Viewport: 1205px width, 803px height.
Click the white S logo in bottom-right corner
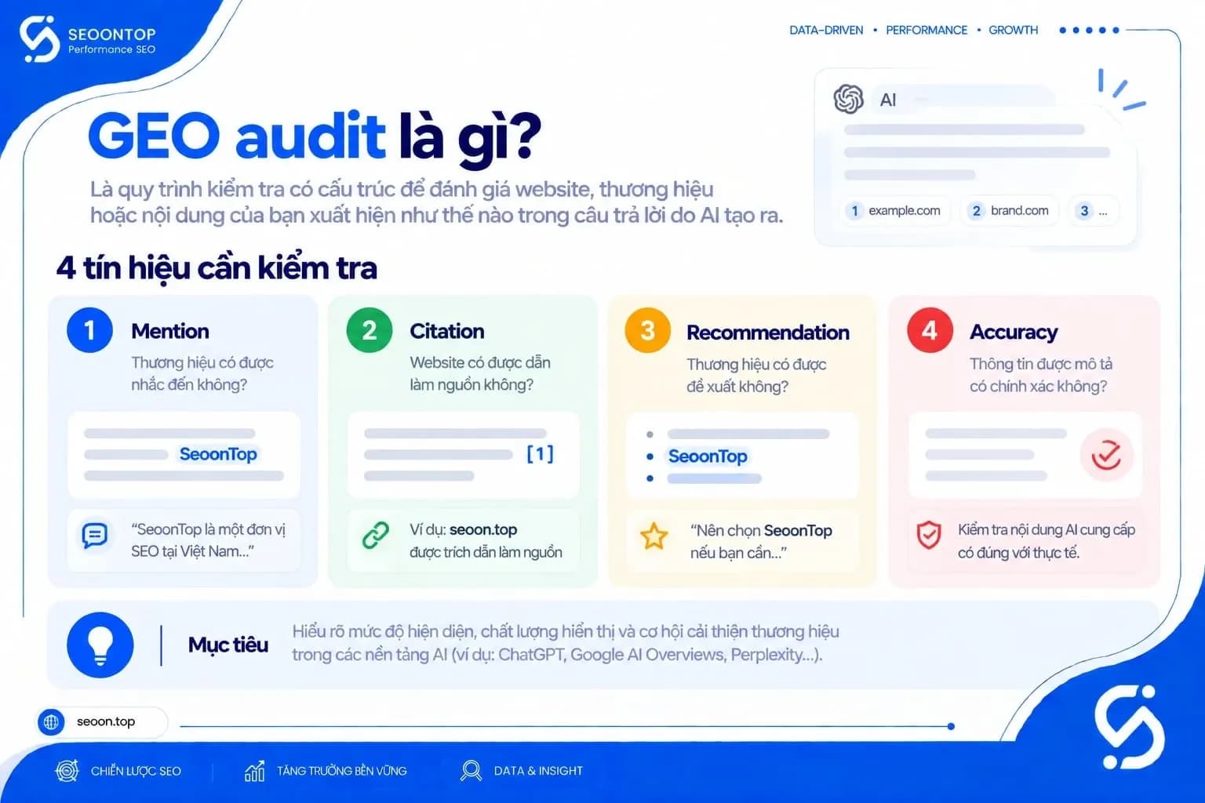point(1130,727)
